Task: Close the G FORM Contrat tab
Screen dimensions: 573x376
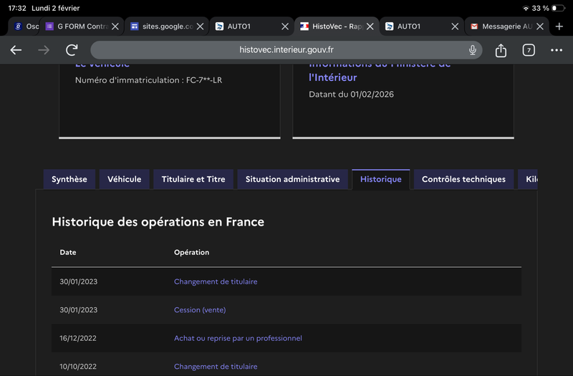Action: tap(116, 26)
